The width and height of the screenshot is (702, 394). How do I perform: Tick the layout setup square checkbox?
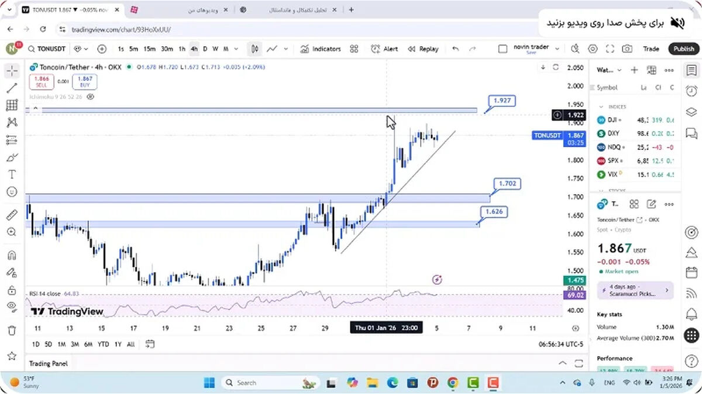point(503,49)
